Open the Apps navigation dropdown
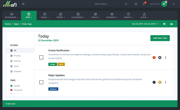 coord(29,15)
